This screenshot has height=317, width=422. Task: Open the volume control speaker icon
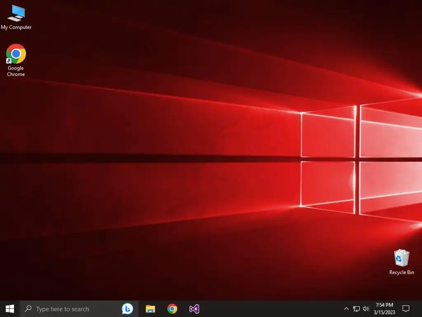pos(366,309)
